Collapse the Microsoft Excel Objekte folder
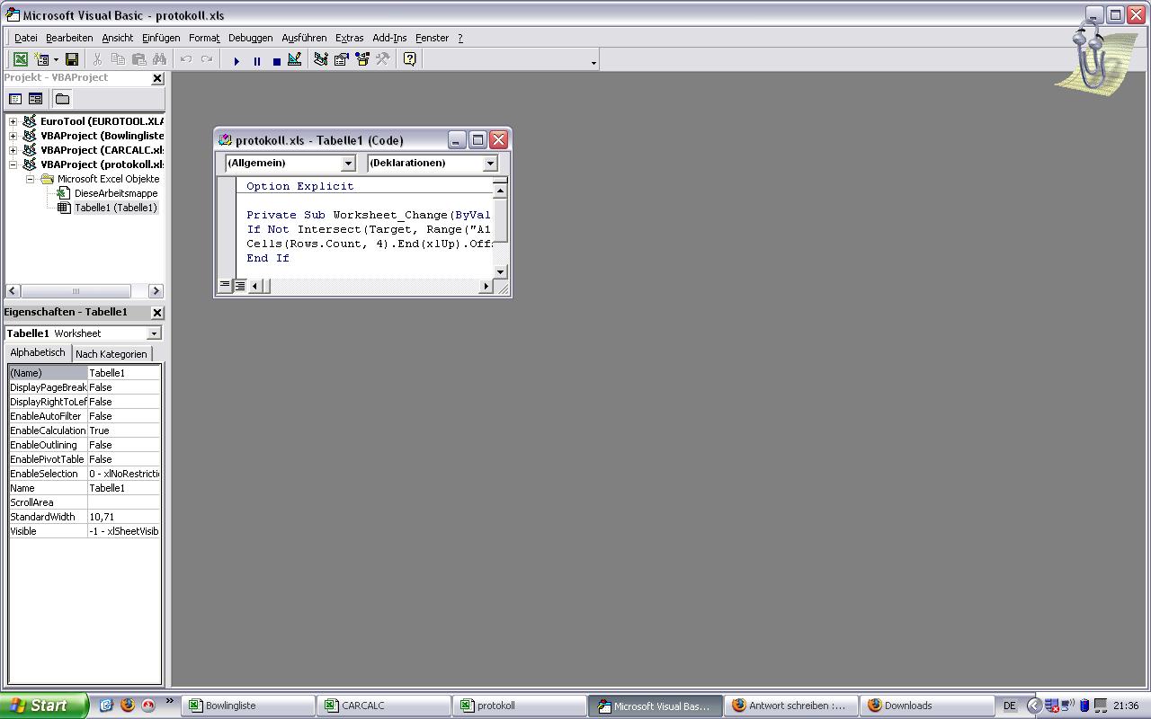 pyautogui.click(x=30, y=179)
